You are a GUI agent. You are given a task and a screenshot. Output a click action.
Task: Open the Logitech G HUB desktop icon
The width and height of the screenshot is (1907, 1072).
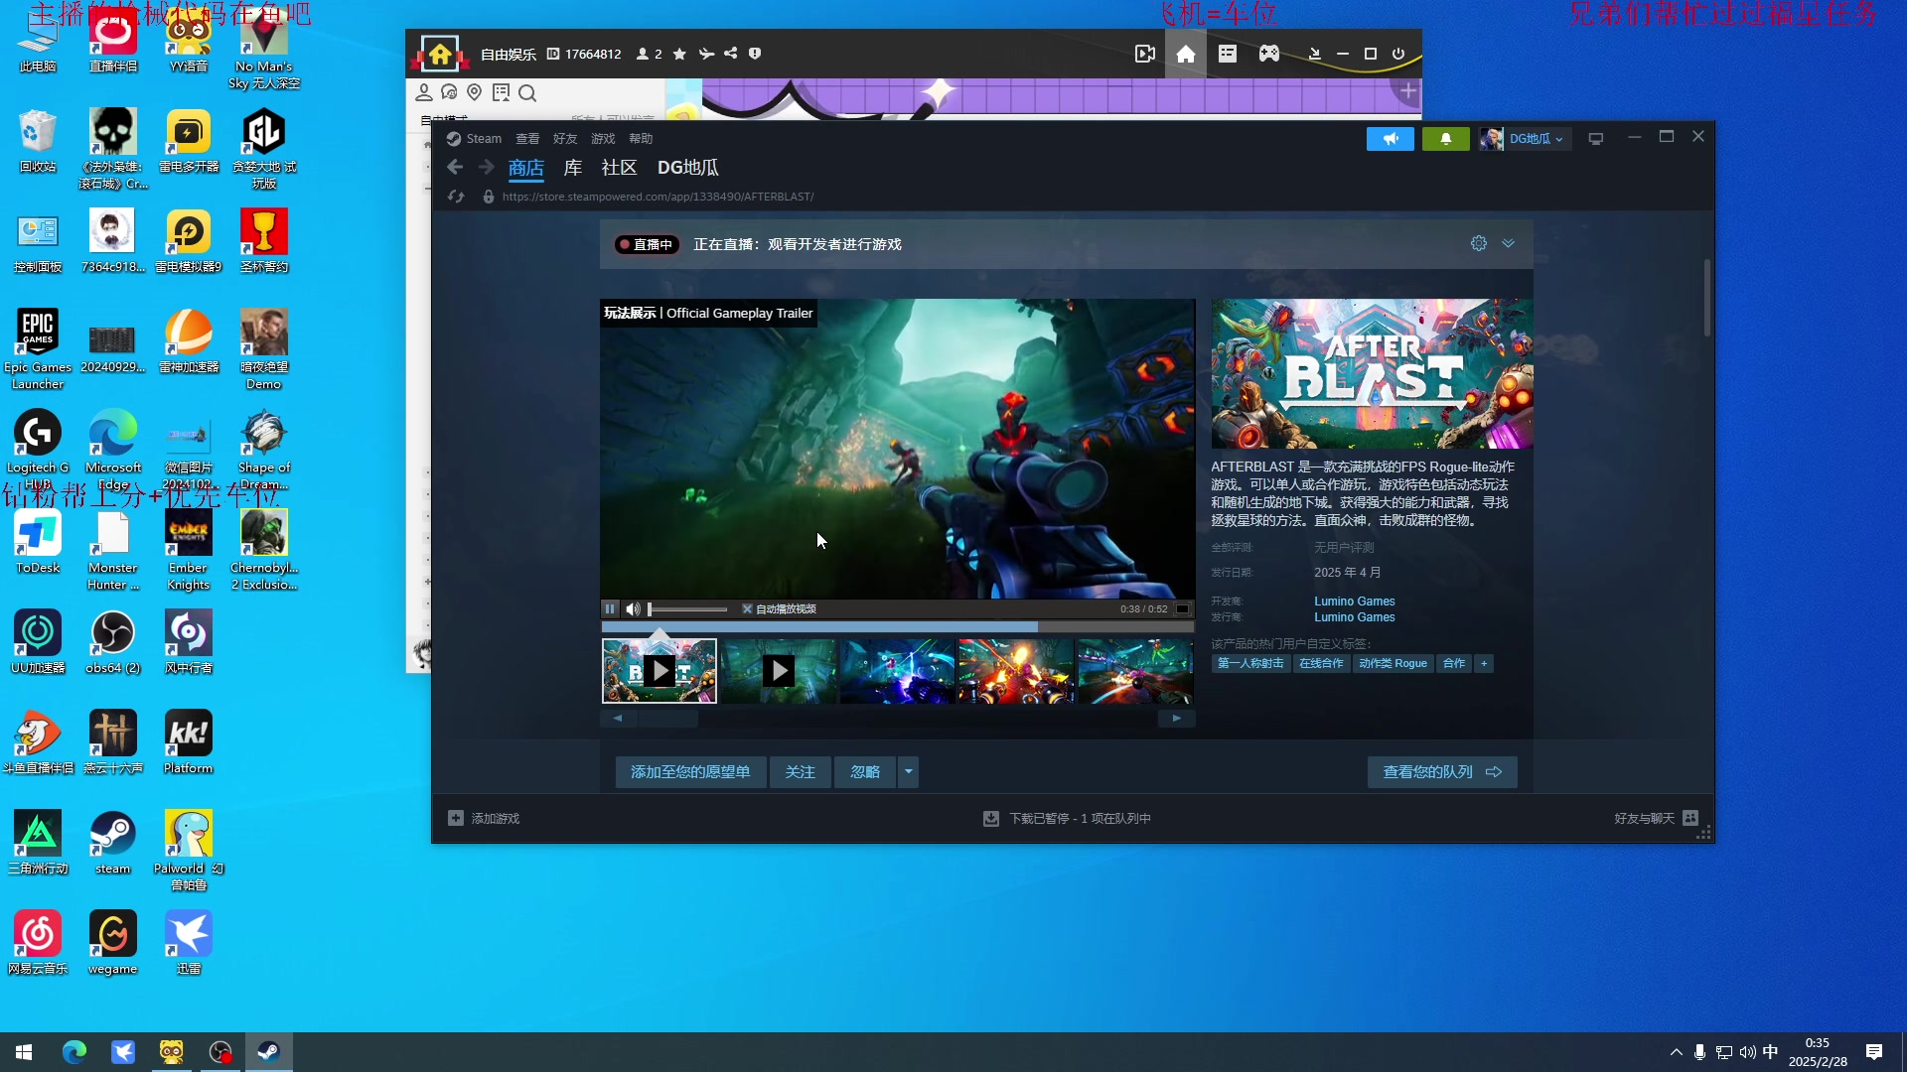pyautogui.click(x=38, y=450)
